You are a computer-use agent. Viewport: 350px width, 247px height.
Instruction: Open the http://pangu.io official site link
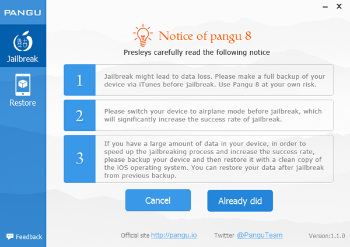174,235
